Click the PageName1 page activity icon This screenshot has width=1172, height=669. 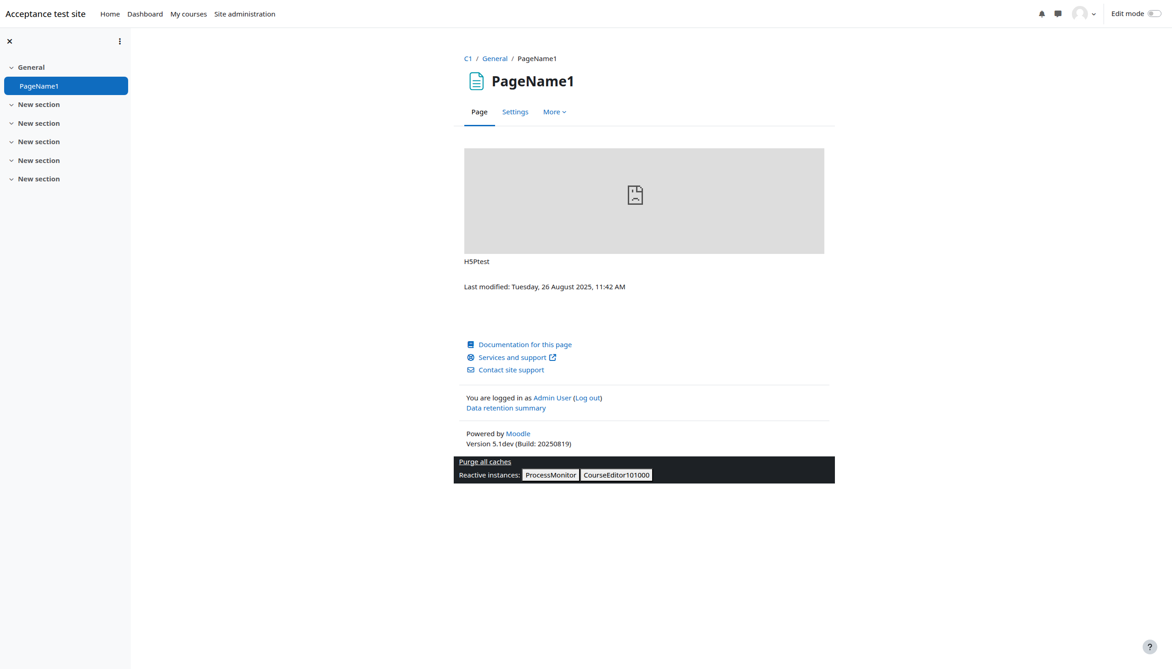point(476,81)
